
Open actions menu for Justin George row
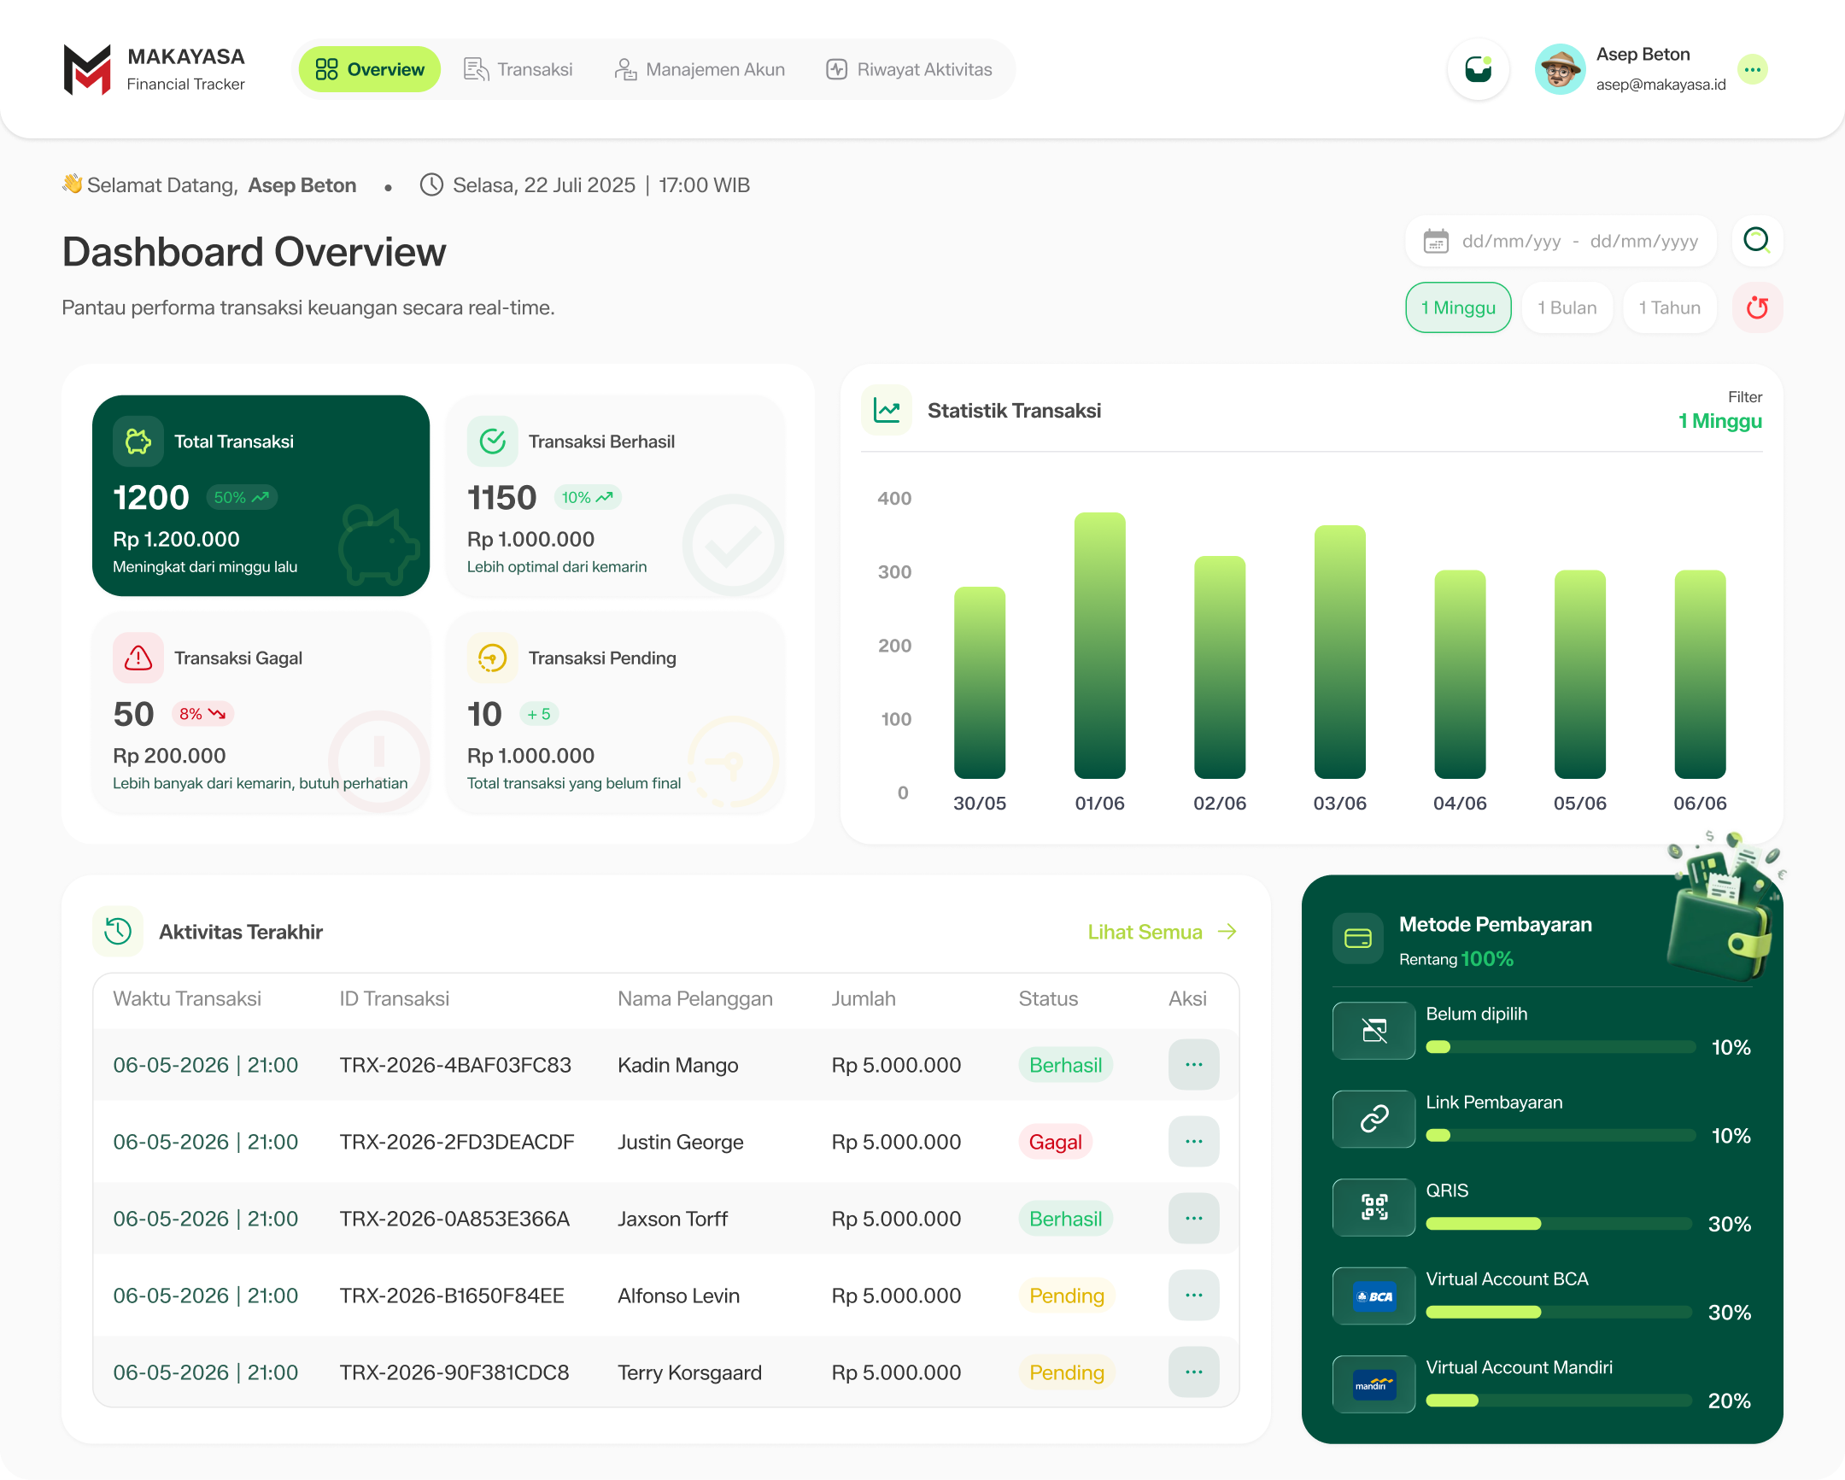pyautogui.click(x=1194, y=1141)
